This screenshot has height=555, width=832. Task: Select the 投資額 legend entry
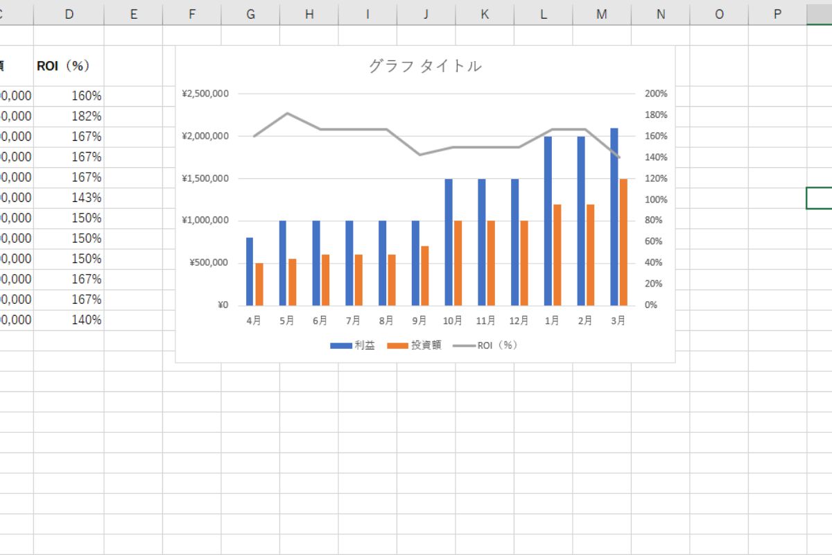point(415,345)
